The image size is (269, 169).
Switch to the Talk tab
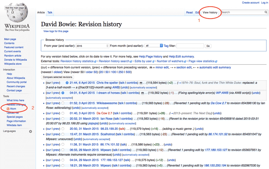point(50,12)
